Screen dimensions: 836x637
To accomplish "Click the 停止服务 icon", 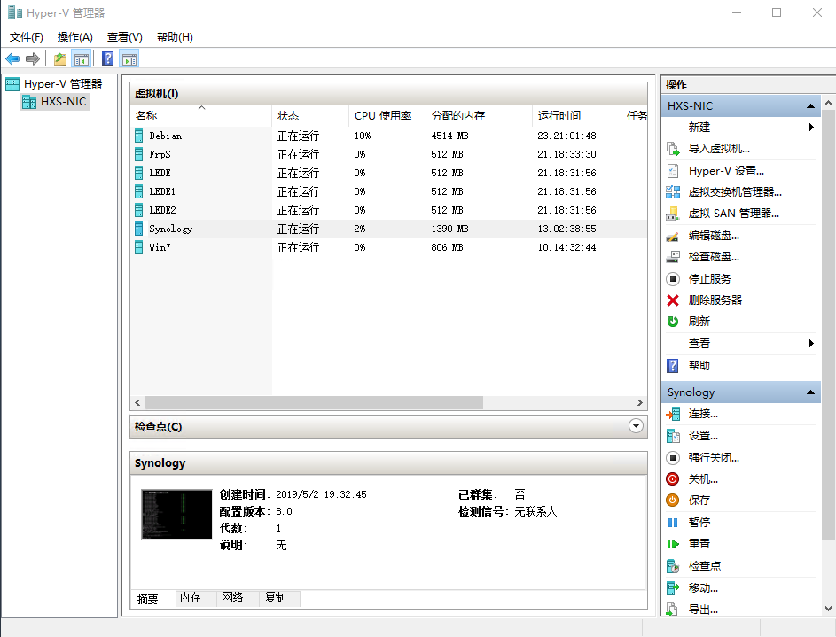I will (x=673, y=278).
